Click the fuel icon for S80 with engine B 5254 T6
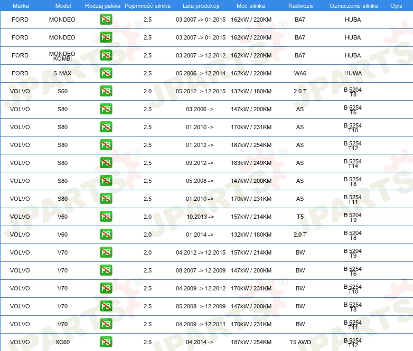Image resolution: width=413 pixels, height=351 pixels. (x=106, y=109)
